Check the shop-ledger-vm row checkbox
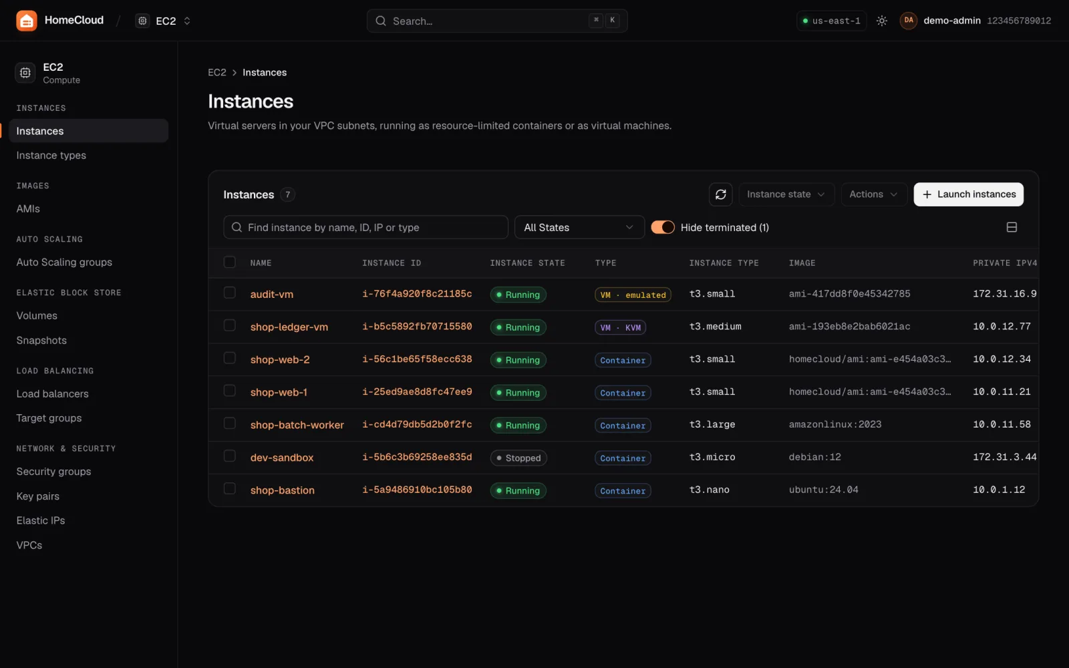This screenshot has width=1069, height=668. [229, 325]
